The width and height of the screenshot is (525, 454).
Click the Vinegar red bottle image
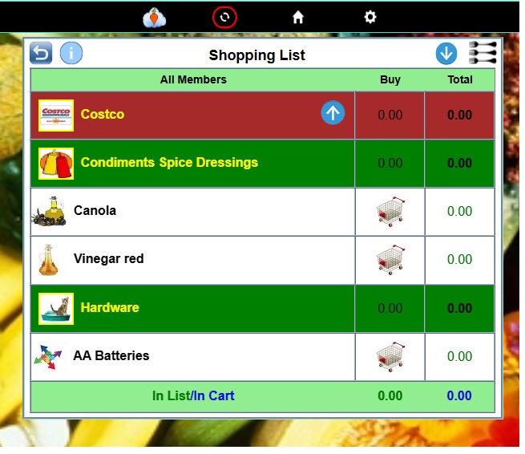49,260
